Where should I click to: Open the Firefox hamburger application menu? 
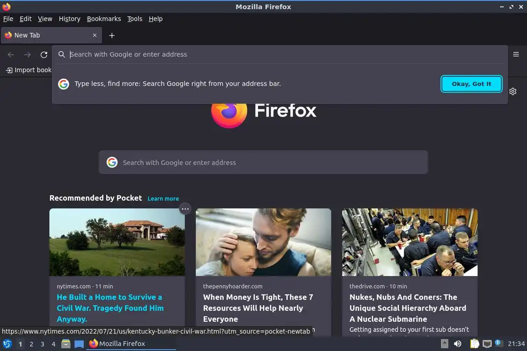pyautogui.click(x=516, y=54)
